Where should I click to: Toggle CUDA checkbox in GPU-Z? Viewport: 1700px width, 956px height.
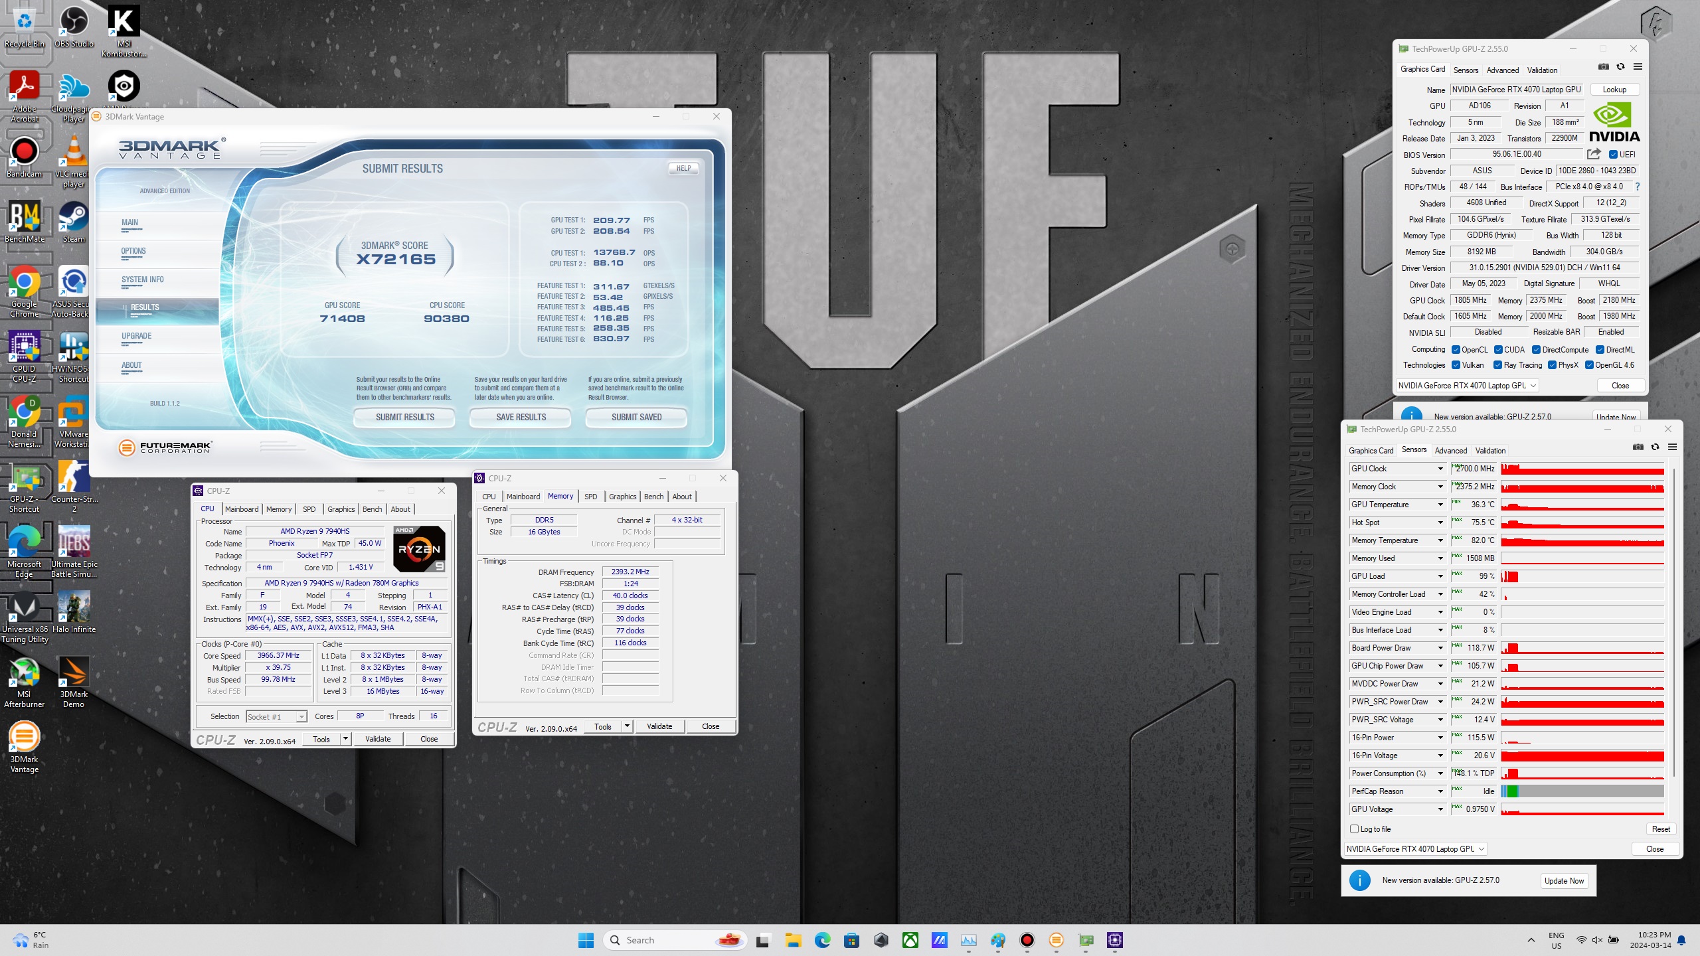[1498, 350]
